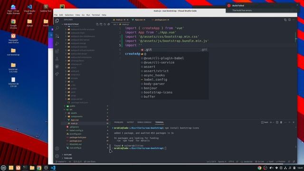Viewport: 304px width, 171px height.
Task: Click the Split Editor icon at top right
Action: [x=289, y=20]
